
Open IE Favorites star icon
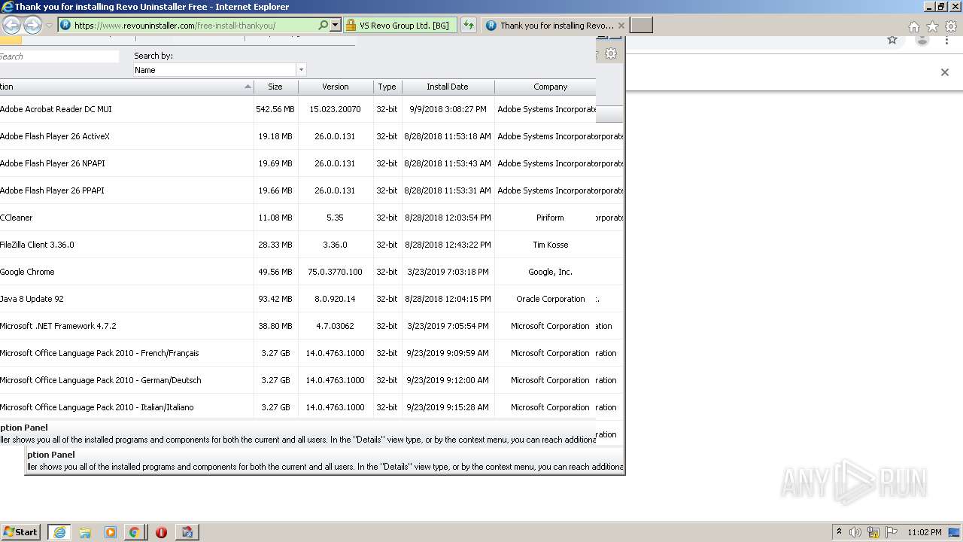coord(932,26)
